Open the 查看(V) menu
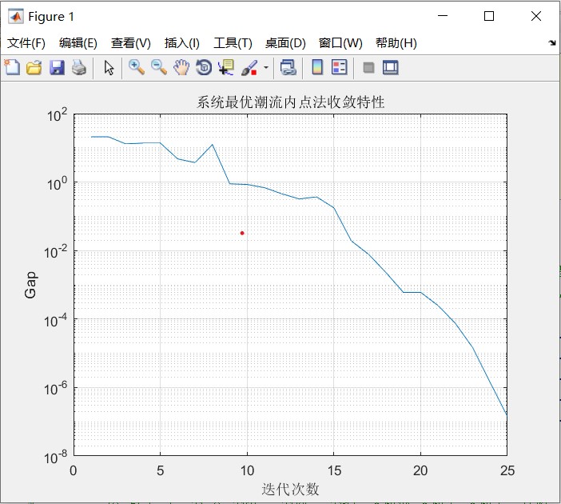Viewport: 561px width, 504px height. pyautogui.click(x=130, y=43)
